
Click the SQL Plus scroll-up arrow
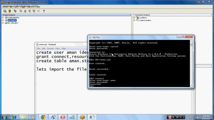click(x=191, y=41)
